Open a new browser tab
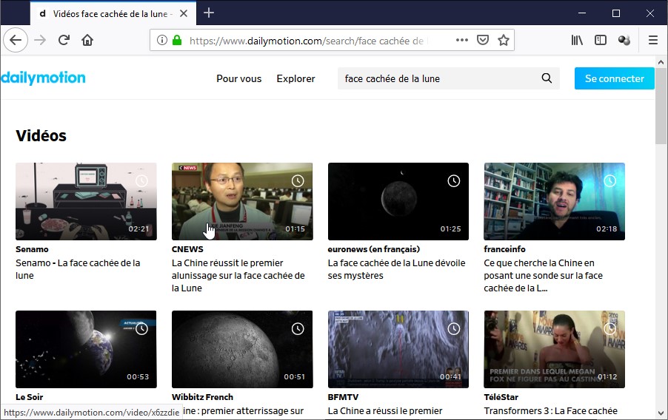 point(209,13)
